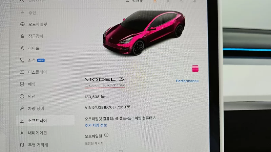The width and height of the screenshot is (271, 152).
Task: Open the driver profile at top
Action: pos(134,1)
